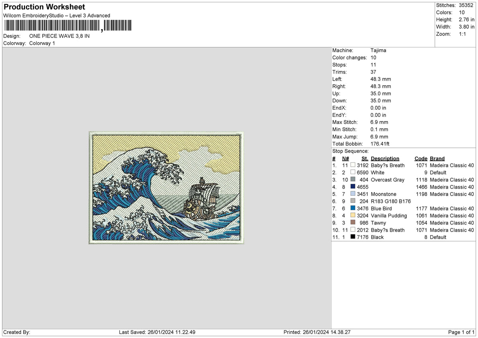Click the Code column header
The height and width of the screenshot is (338, 478).
click(x=421, y=159)
